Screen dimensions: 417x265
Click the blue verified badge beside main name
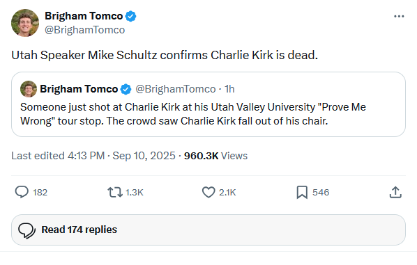130,16
